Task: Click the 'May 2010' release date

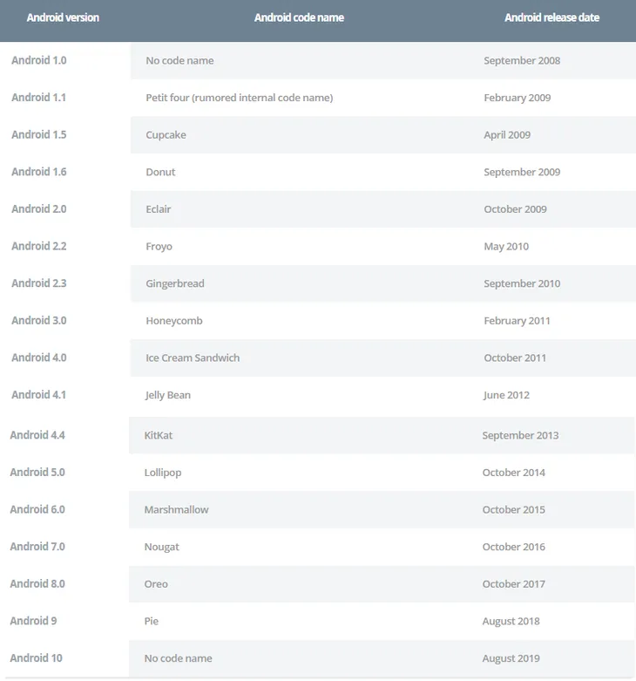Action: click(x=506, y=247)
